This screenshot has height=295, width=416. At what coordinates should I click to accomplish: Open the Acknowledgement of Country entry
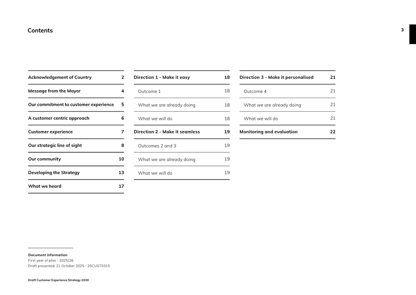(x=60, y=78)
